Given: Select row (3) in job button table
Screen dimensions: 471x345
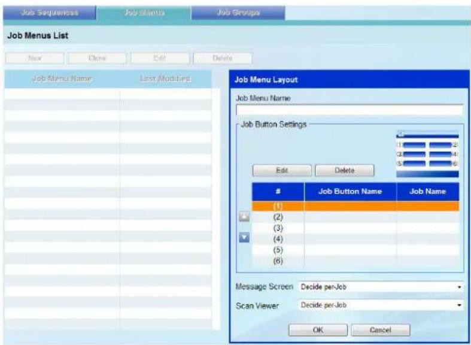Looking at the screenshot, I should click(355, 228).
